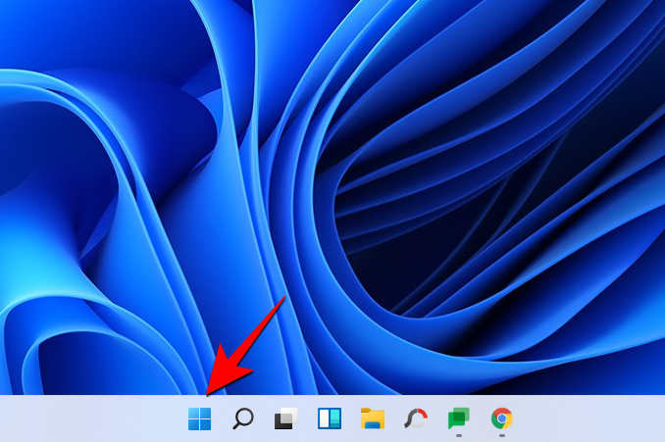Open the Windows Start menu
Screen dimensions: 665x442
(199, 419)
